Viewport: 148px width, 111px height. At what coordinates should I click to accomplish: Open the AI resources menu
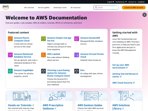pyautogui.click(x=76, y=7)
